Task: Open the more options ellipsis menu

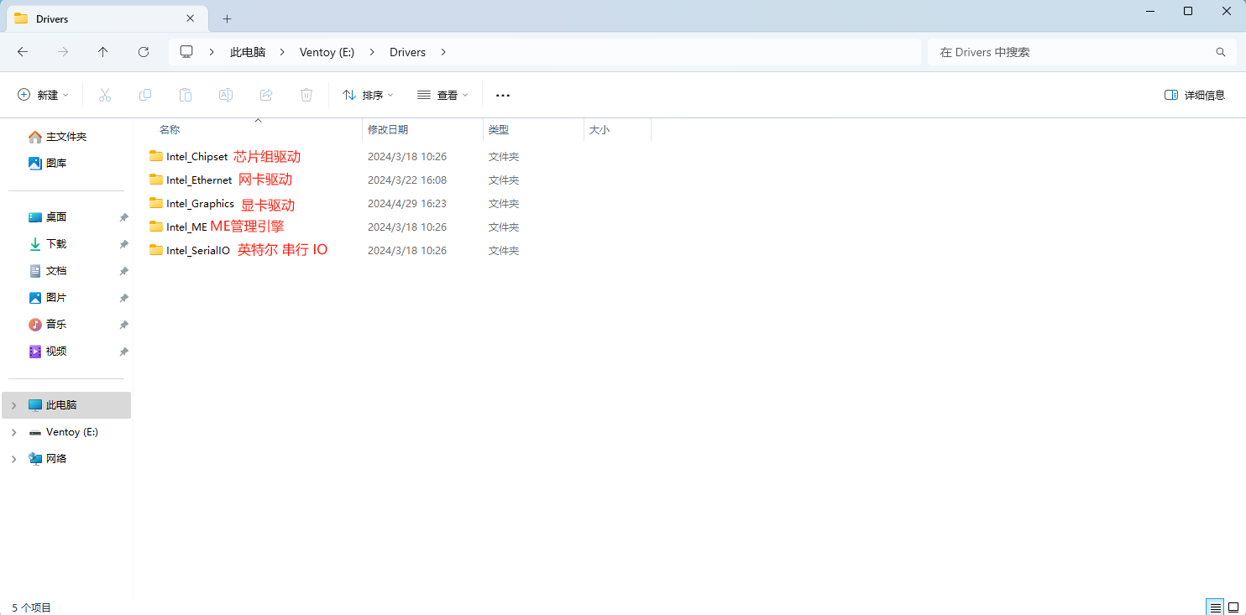Action: click(x=503, y=96)
